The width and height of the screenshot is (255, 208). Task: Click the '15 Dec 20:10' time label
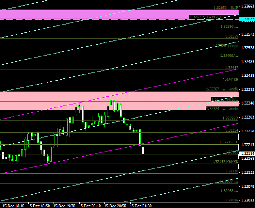(90, 206)
